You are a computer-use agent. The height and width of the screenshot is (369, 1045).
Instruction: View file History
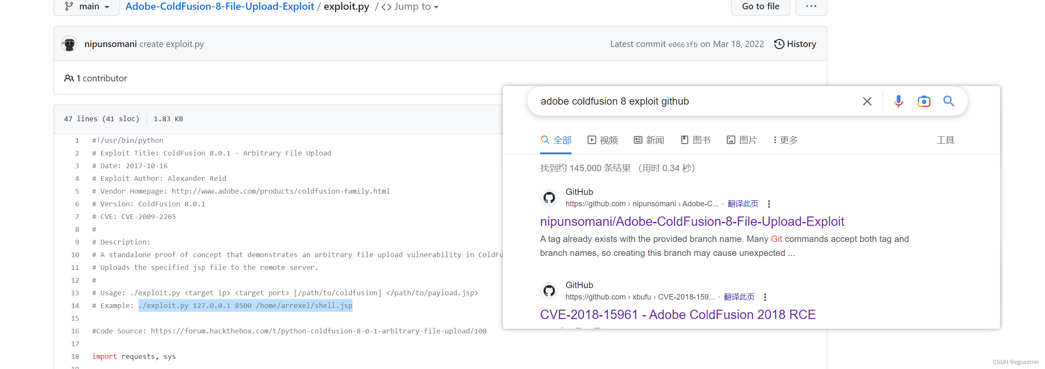pyautogui.click(x=795, y=44)
